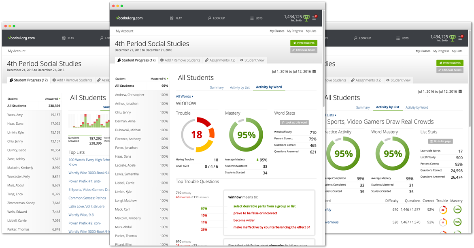Viewport: 474px width, 248px height.
Task: Click the Look up this word button
Action: pos(294,122)
